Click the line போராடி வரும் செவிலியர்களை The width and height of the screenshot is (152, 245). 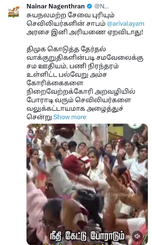point(79,100)
